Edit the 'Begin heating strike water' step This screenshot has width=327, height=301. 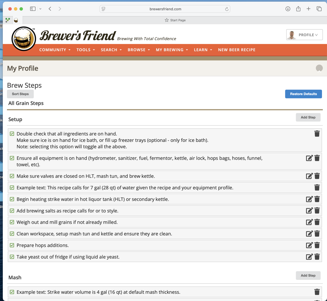click(309, 199)
